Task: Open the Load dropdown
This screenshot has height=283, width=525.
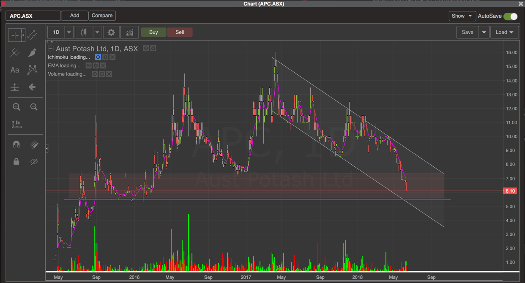Action: click(x=504, y=32)
